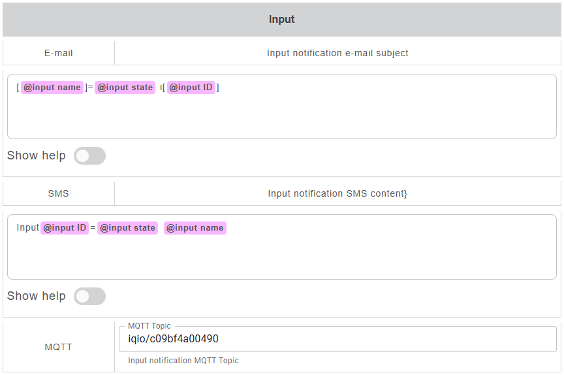Click the Input notification SMS content heading
The image size is (564, 375).
(337, 193)
